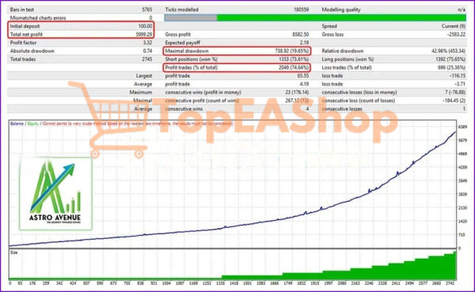Click the total net profit value 5999.29

point(144,34)
